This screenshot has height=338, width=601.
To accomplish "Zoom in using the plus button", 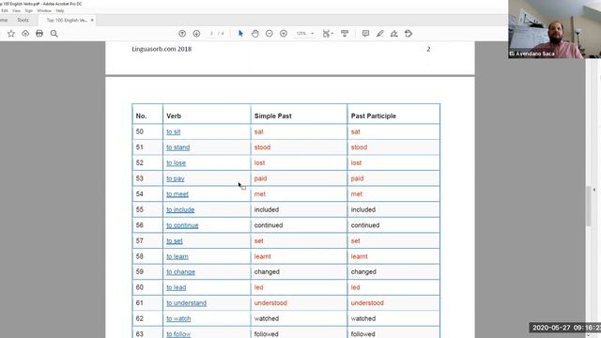I will click(284, 34).
